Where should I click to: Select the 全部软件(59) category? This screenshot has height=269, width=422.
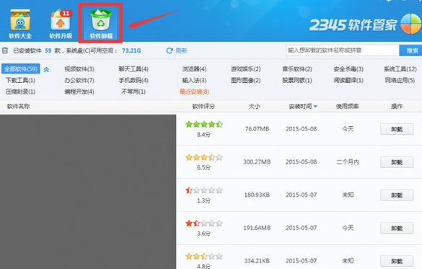pos(21,69)
